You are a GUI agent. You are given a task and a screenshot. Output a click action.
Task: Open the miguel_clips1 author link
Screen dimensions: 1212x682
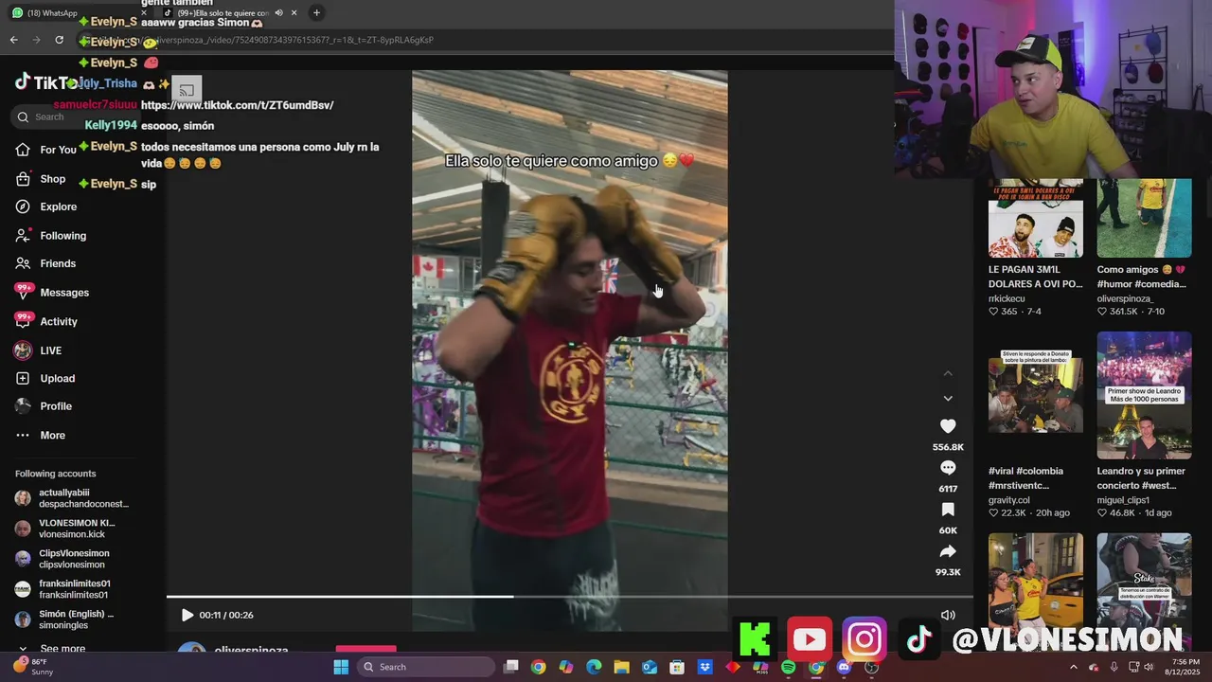pos(1123,500)
